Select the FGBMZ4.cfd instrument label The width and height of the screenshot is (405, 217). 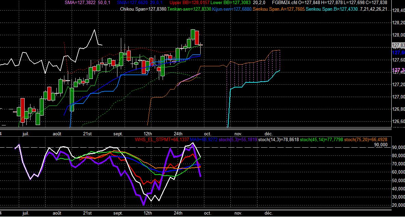click(x=284, y=3)
